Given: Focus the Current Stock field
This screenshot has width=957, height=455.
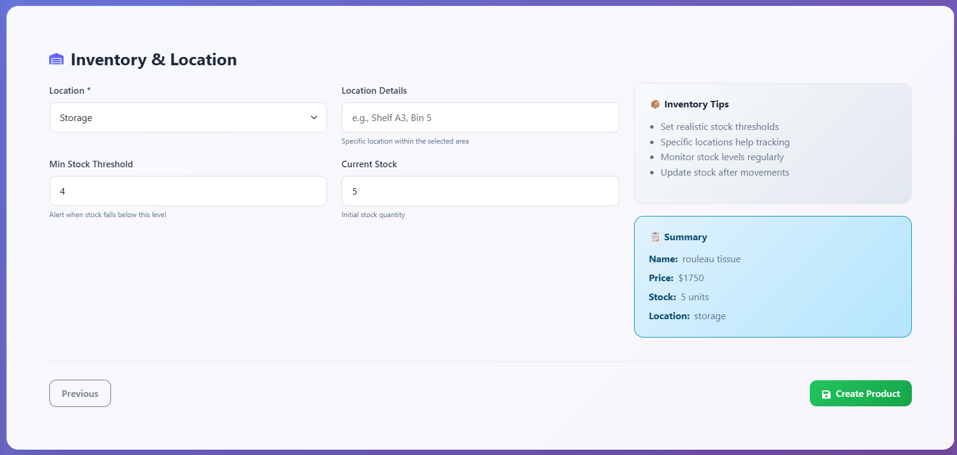Looking at the screenshot, I should (480, 191).
